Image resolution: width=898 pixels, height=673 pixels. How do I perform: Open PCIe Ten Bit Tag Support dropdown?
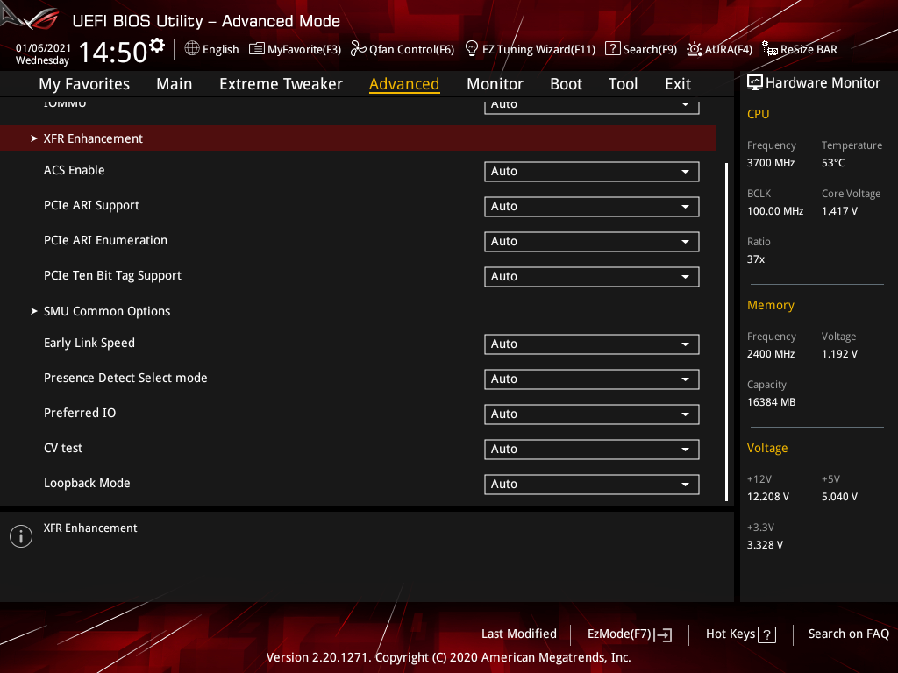pyautogui.click(x=592, y=276)
